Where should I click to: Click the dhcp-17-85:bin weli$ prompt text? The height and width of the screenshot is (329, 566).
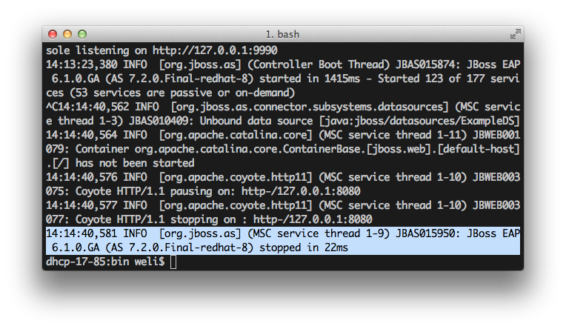(105, 262)
